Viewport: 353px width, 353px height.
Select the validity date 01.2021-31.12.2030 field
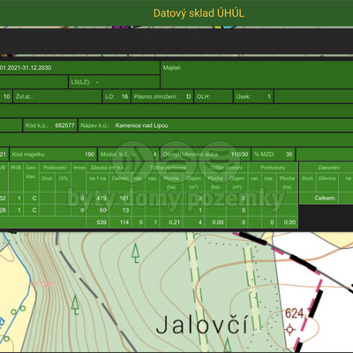click(x=79, y=68)
